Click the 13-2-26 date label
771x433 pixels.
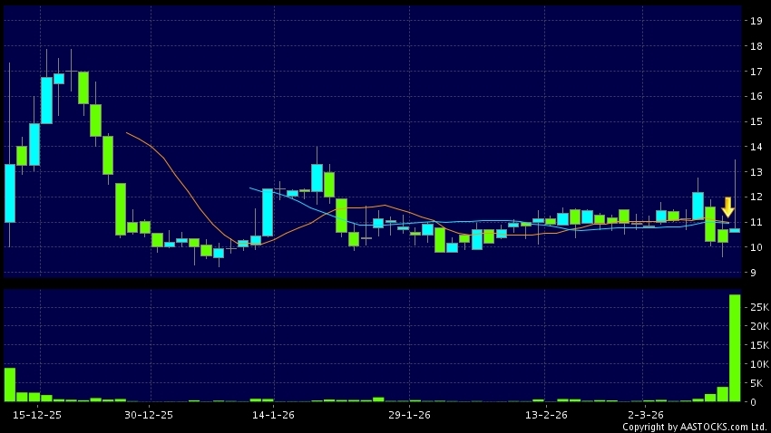pos(546,414)
